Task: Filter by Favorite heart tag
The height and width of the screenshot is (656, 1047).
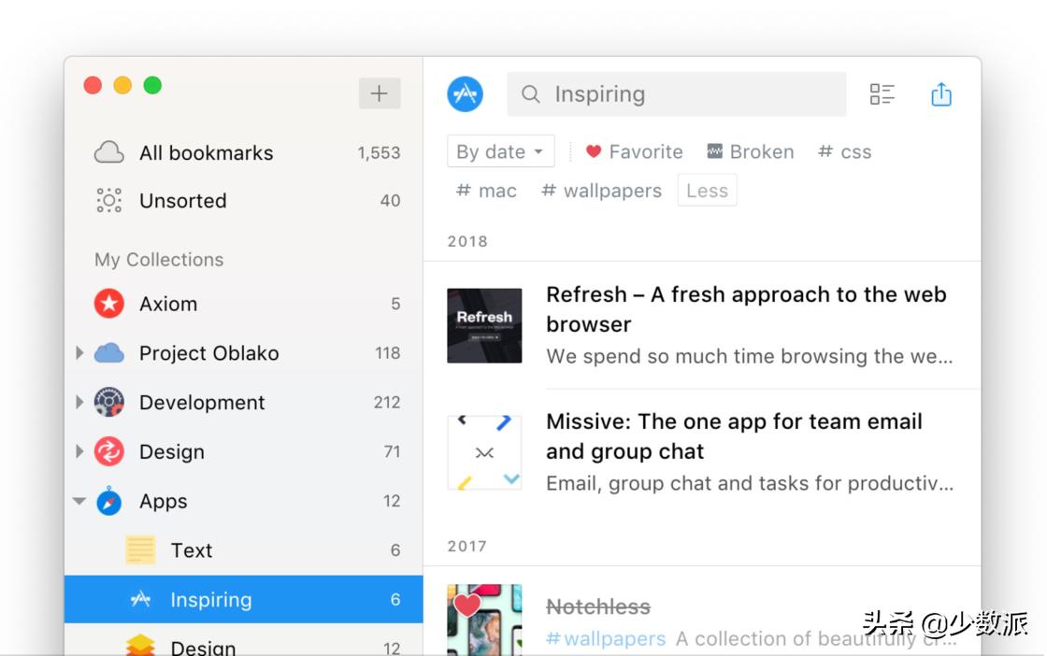Action: click(x=634, y=152)
